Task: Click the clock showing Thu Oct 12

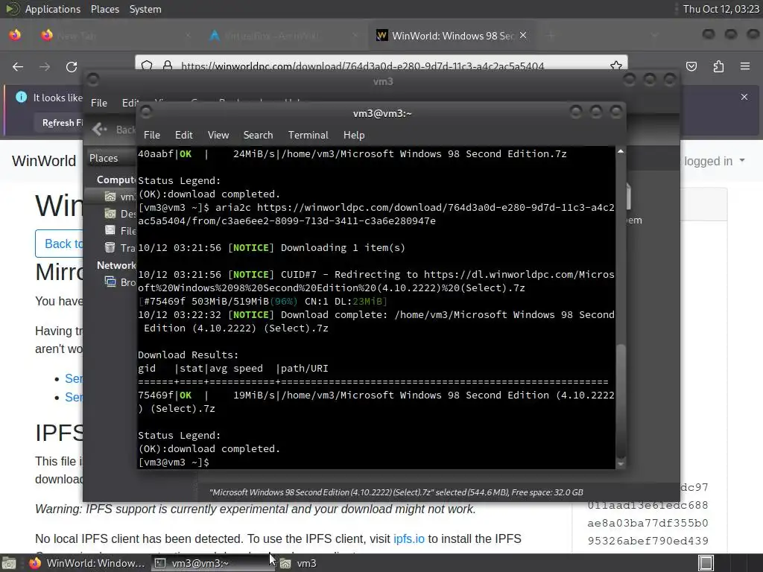Action: [721, 9]
